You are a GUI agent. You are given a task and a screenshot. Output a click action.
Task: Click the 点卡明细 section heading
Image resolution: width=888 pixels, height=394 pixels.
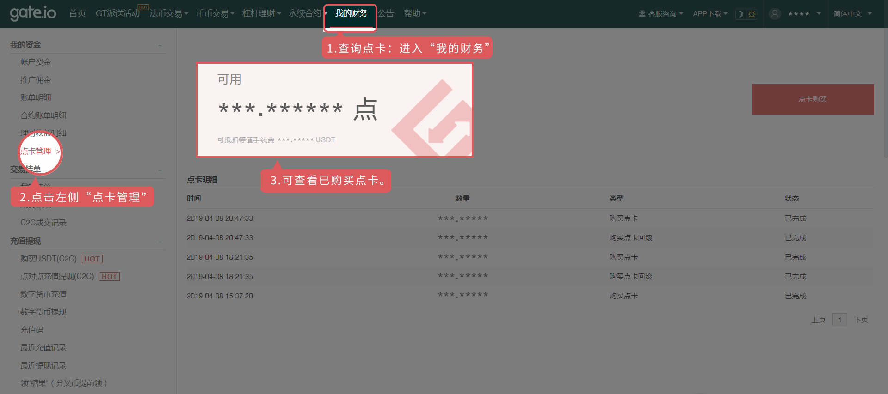tap(202, 180)
